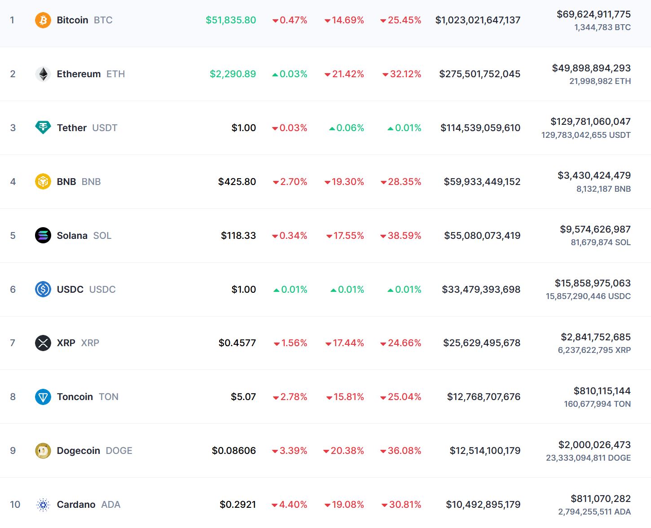Click the Toncoin blue logo icon

[x=43, y=397]
